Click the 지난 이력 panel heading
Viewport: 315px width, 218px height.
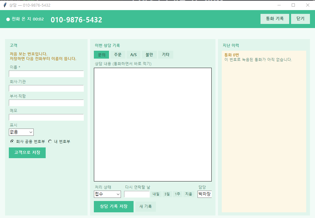pyautogui.click(x=231, y=45)
